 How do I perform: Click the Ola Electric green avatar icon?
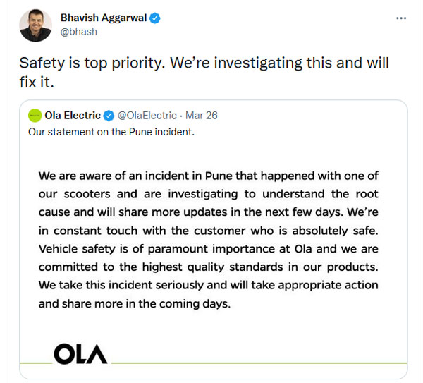click(x=35, y=115)
